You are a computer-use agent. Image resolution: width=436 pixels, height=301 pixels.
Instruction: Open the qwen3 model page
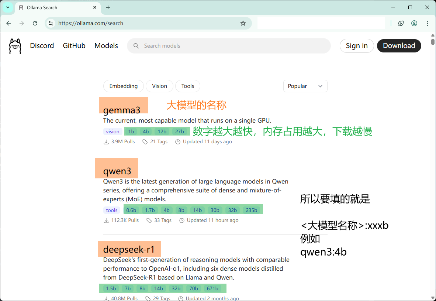117,171
